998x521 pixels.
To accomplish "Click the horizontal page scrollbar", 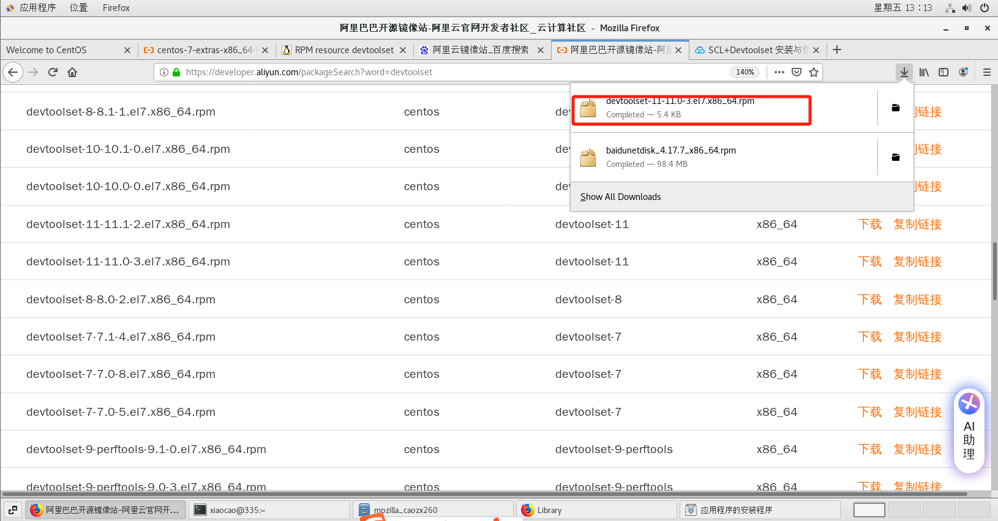I will pyautogui.click(x=485, y=494).
